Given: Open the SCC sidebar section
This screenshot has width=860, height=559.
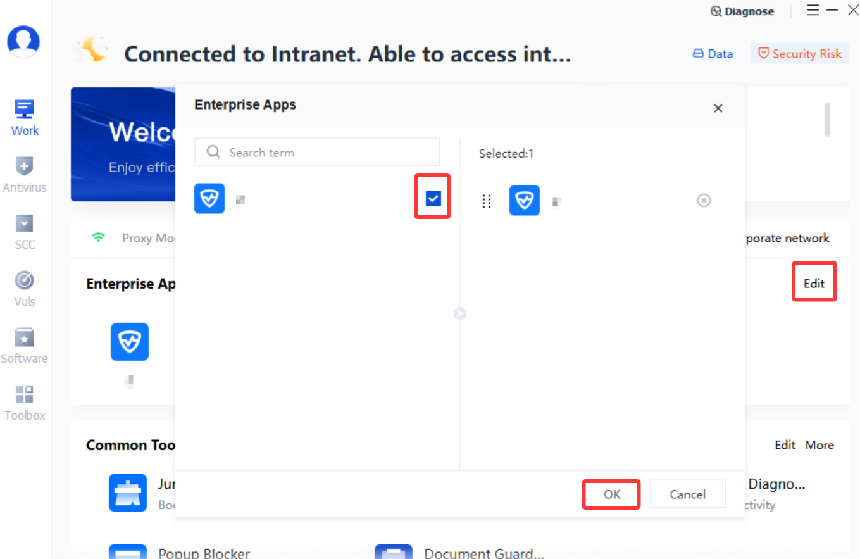Looking at the screenshot, I should 24,232.
